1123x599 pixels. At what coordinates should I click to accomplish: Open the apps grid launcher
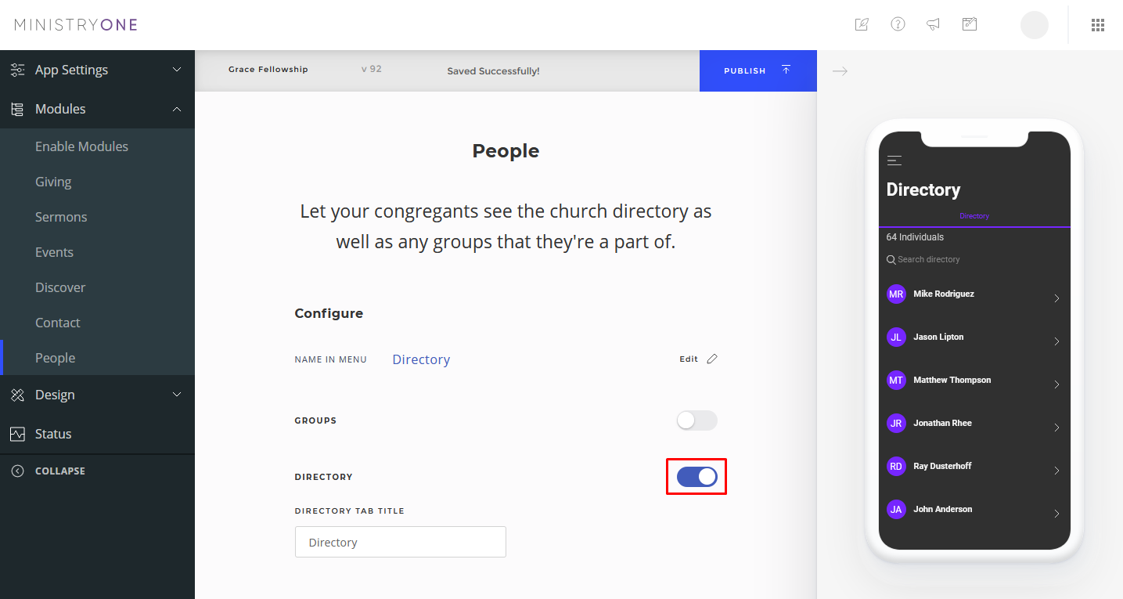[x=1098, y=25]
